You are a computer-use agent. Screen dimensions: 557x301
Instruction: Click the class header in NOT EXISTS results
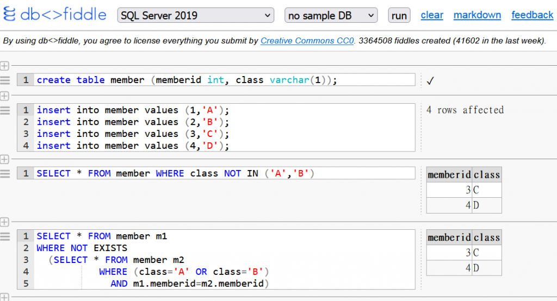click(x=487, y=237)
